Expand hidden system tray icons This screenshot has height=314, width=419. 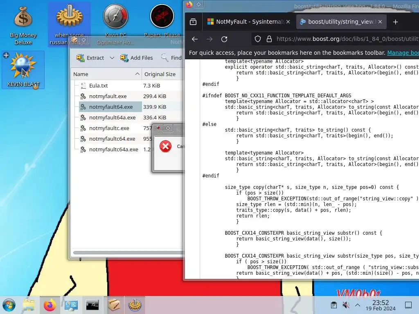358,305
